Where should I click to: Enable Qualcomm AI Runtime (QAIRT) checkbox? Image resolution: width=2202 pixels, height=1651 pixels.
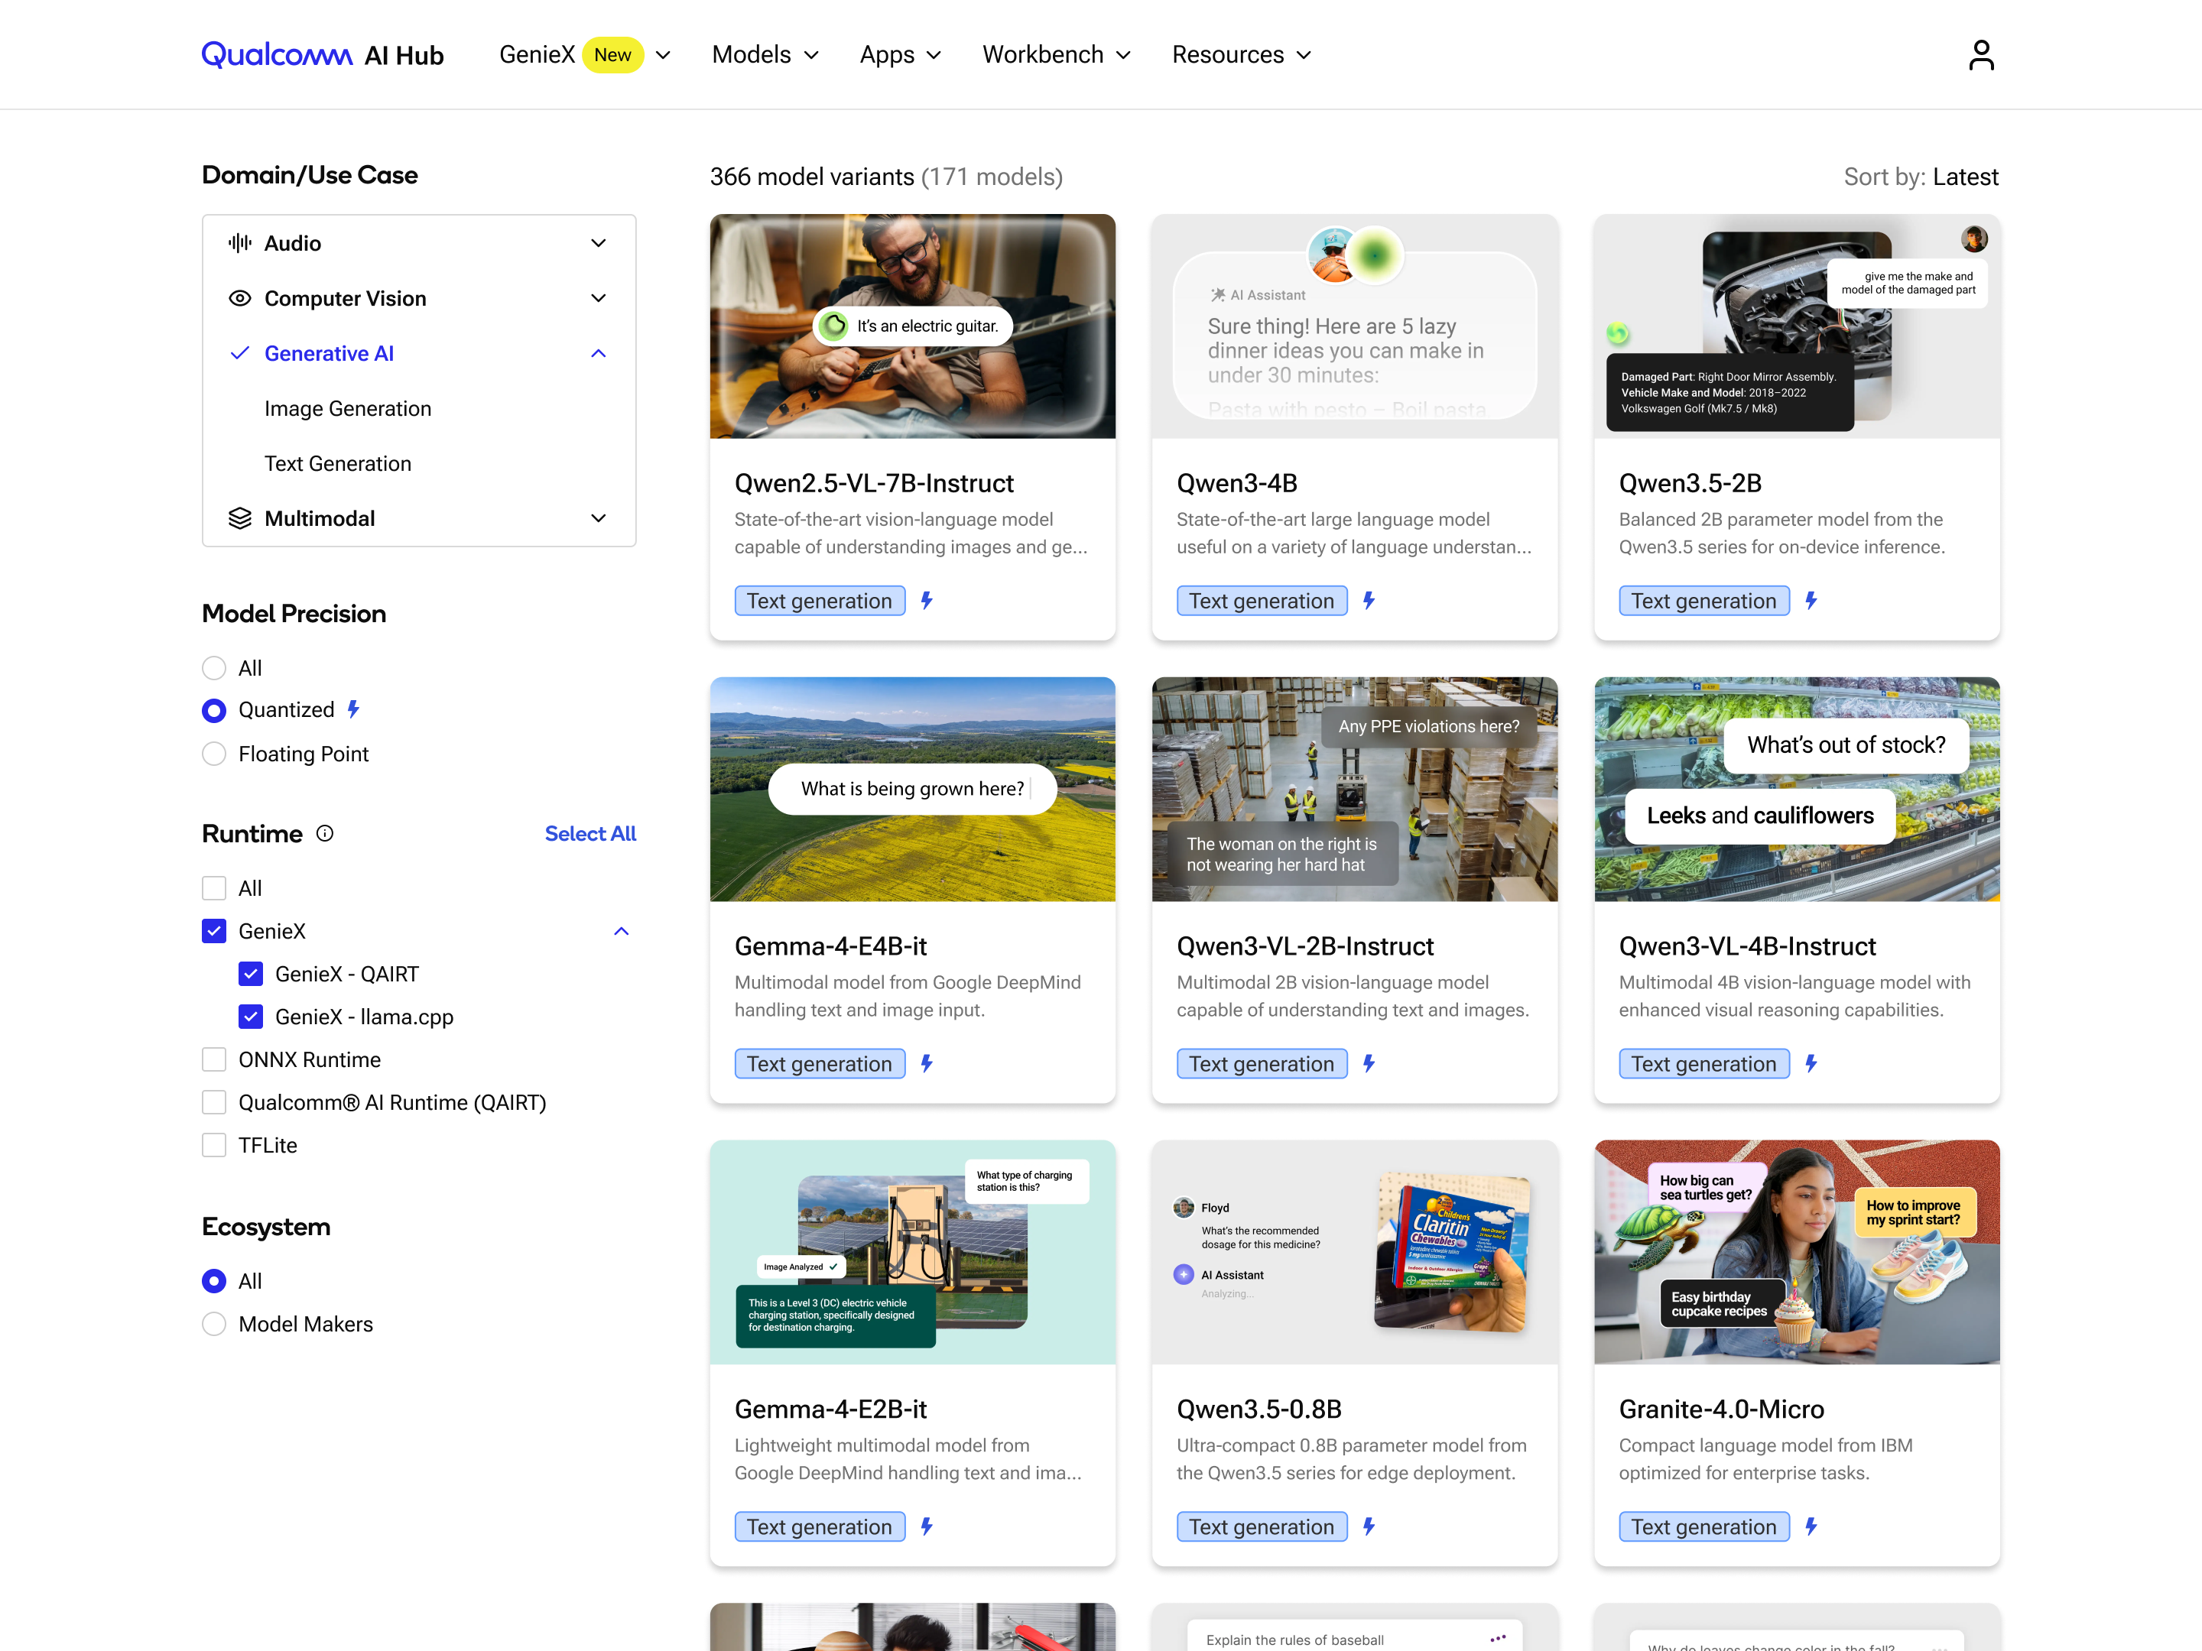point(214,1101)
